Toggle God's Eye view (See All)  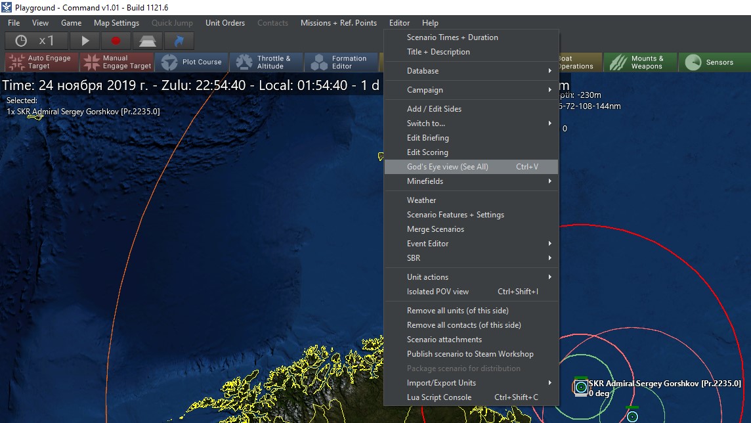pos(447,167)
